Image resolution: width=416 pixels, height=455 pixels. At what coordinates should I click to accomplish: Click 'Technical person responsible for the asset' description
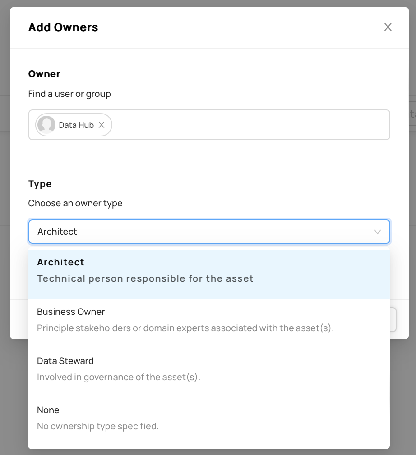145,278
